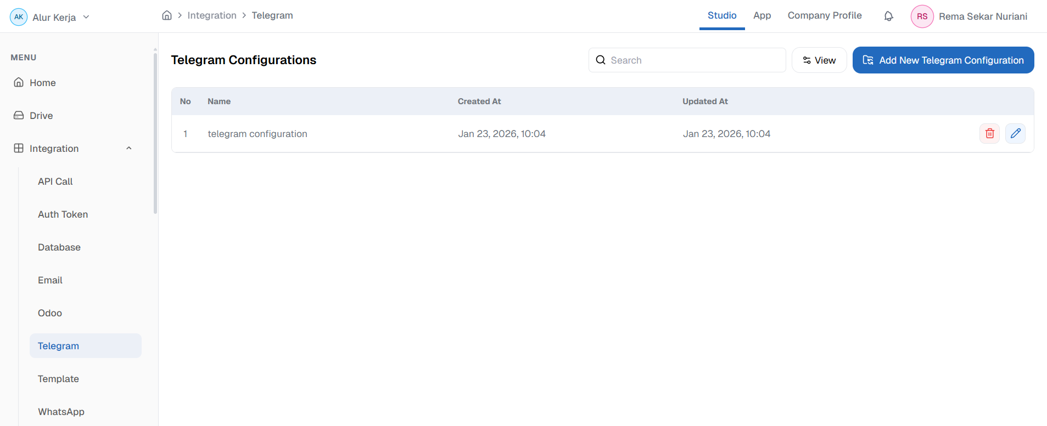This screenshot has width=1047, height=426.
Task: Click the Telegram breadcrumb
Action: (x=272, y=15)
